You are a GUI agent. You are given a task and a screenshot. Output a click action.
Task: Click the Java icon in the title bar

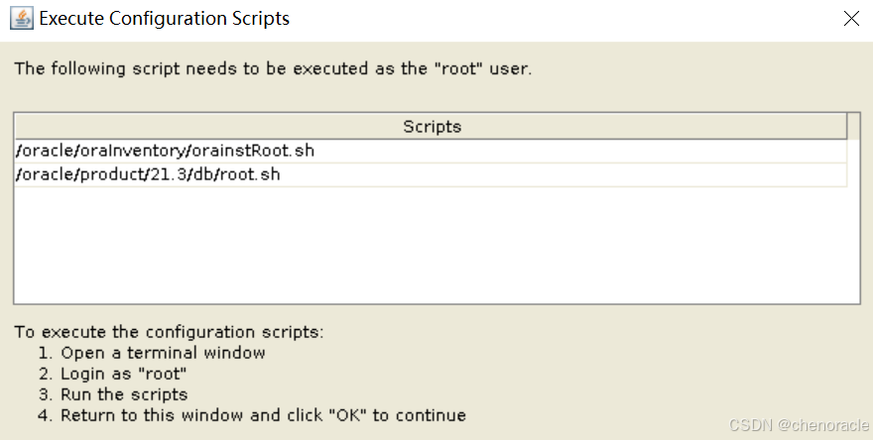click(22, 19)
